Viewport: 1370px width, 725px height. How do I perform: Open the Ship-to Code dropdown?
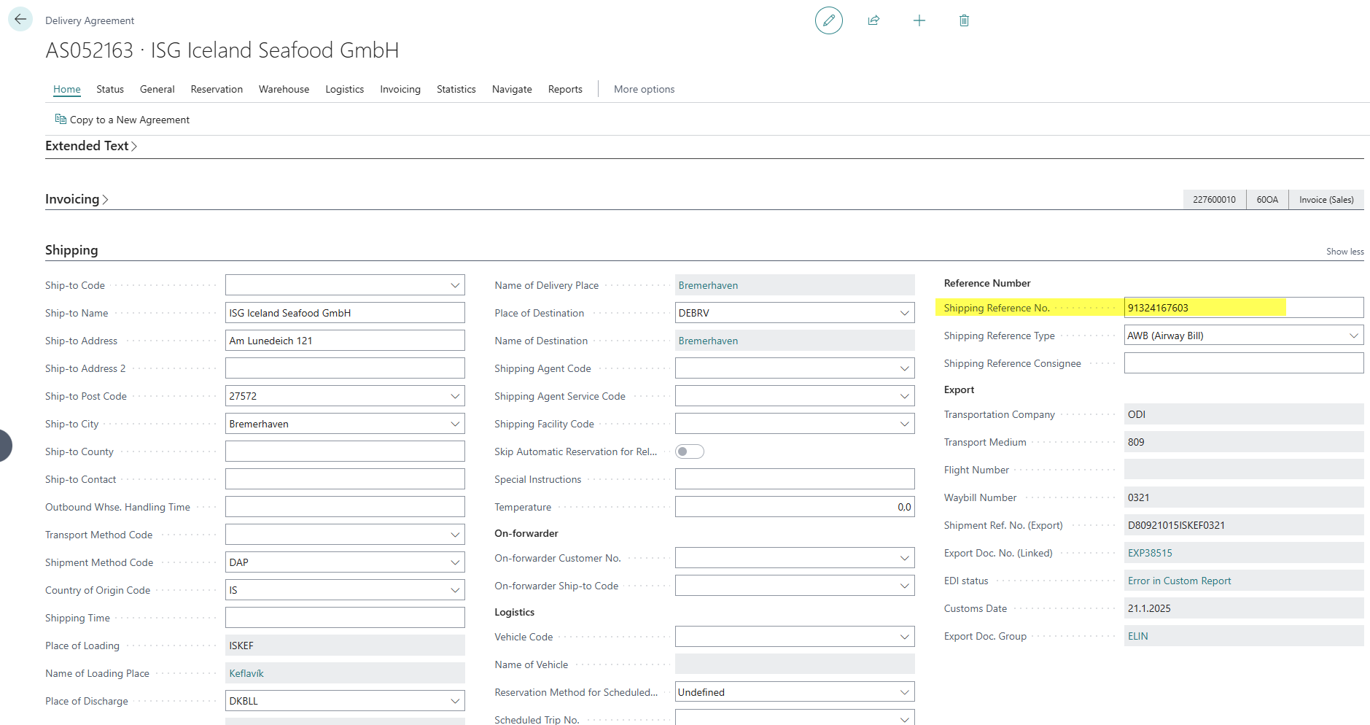coord(455,285)
